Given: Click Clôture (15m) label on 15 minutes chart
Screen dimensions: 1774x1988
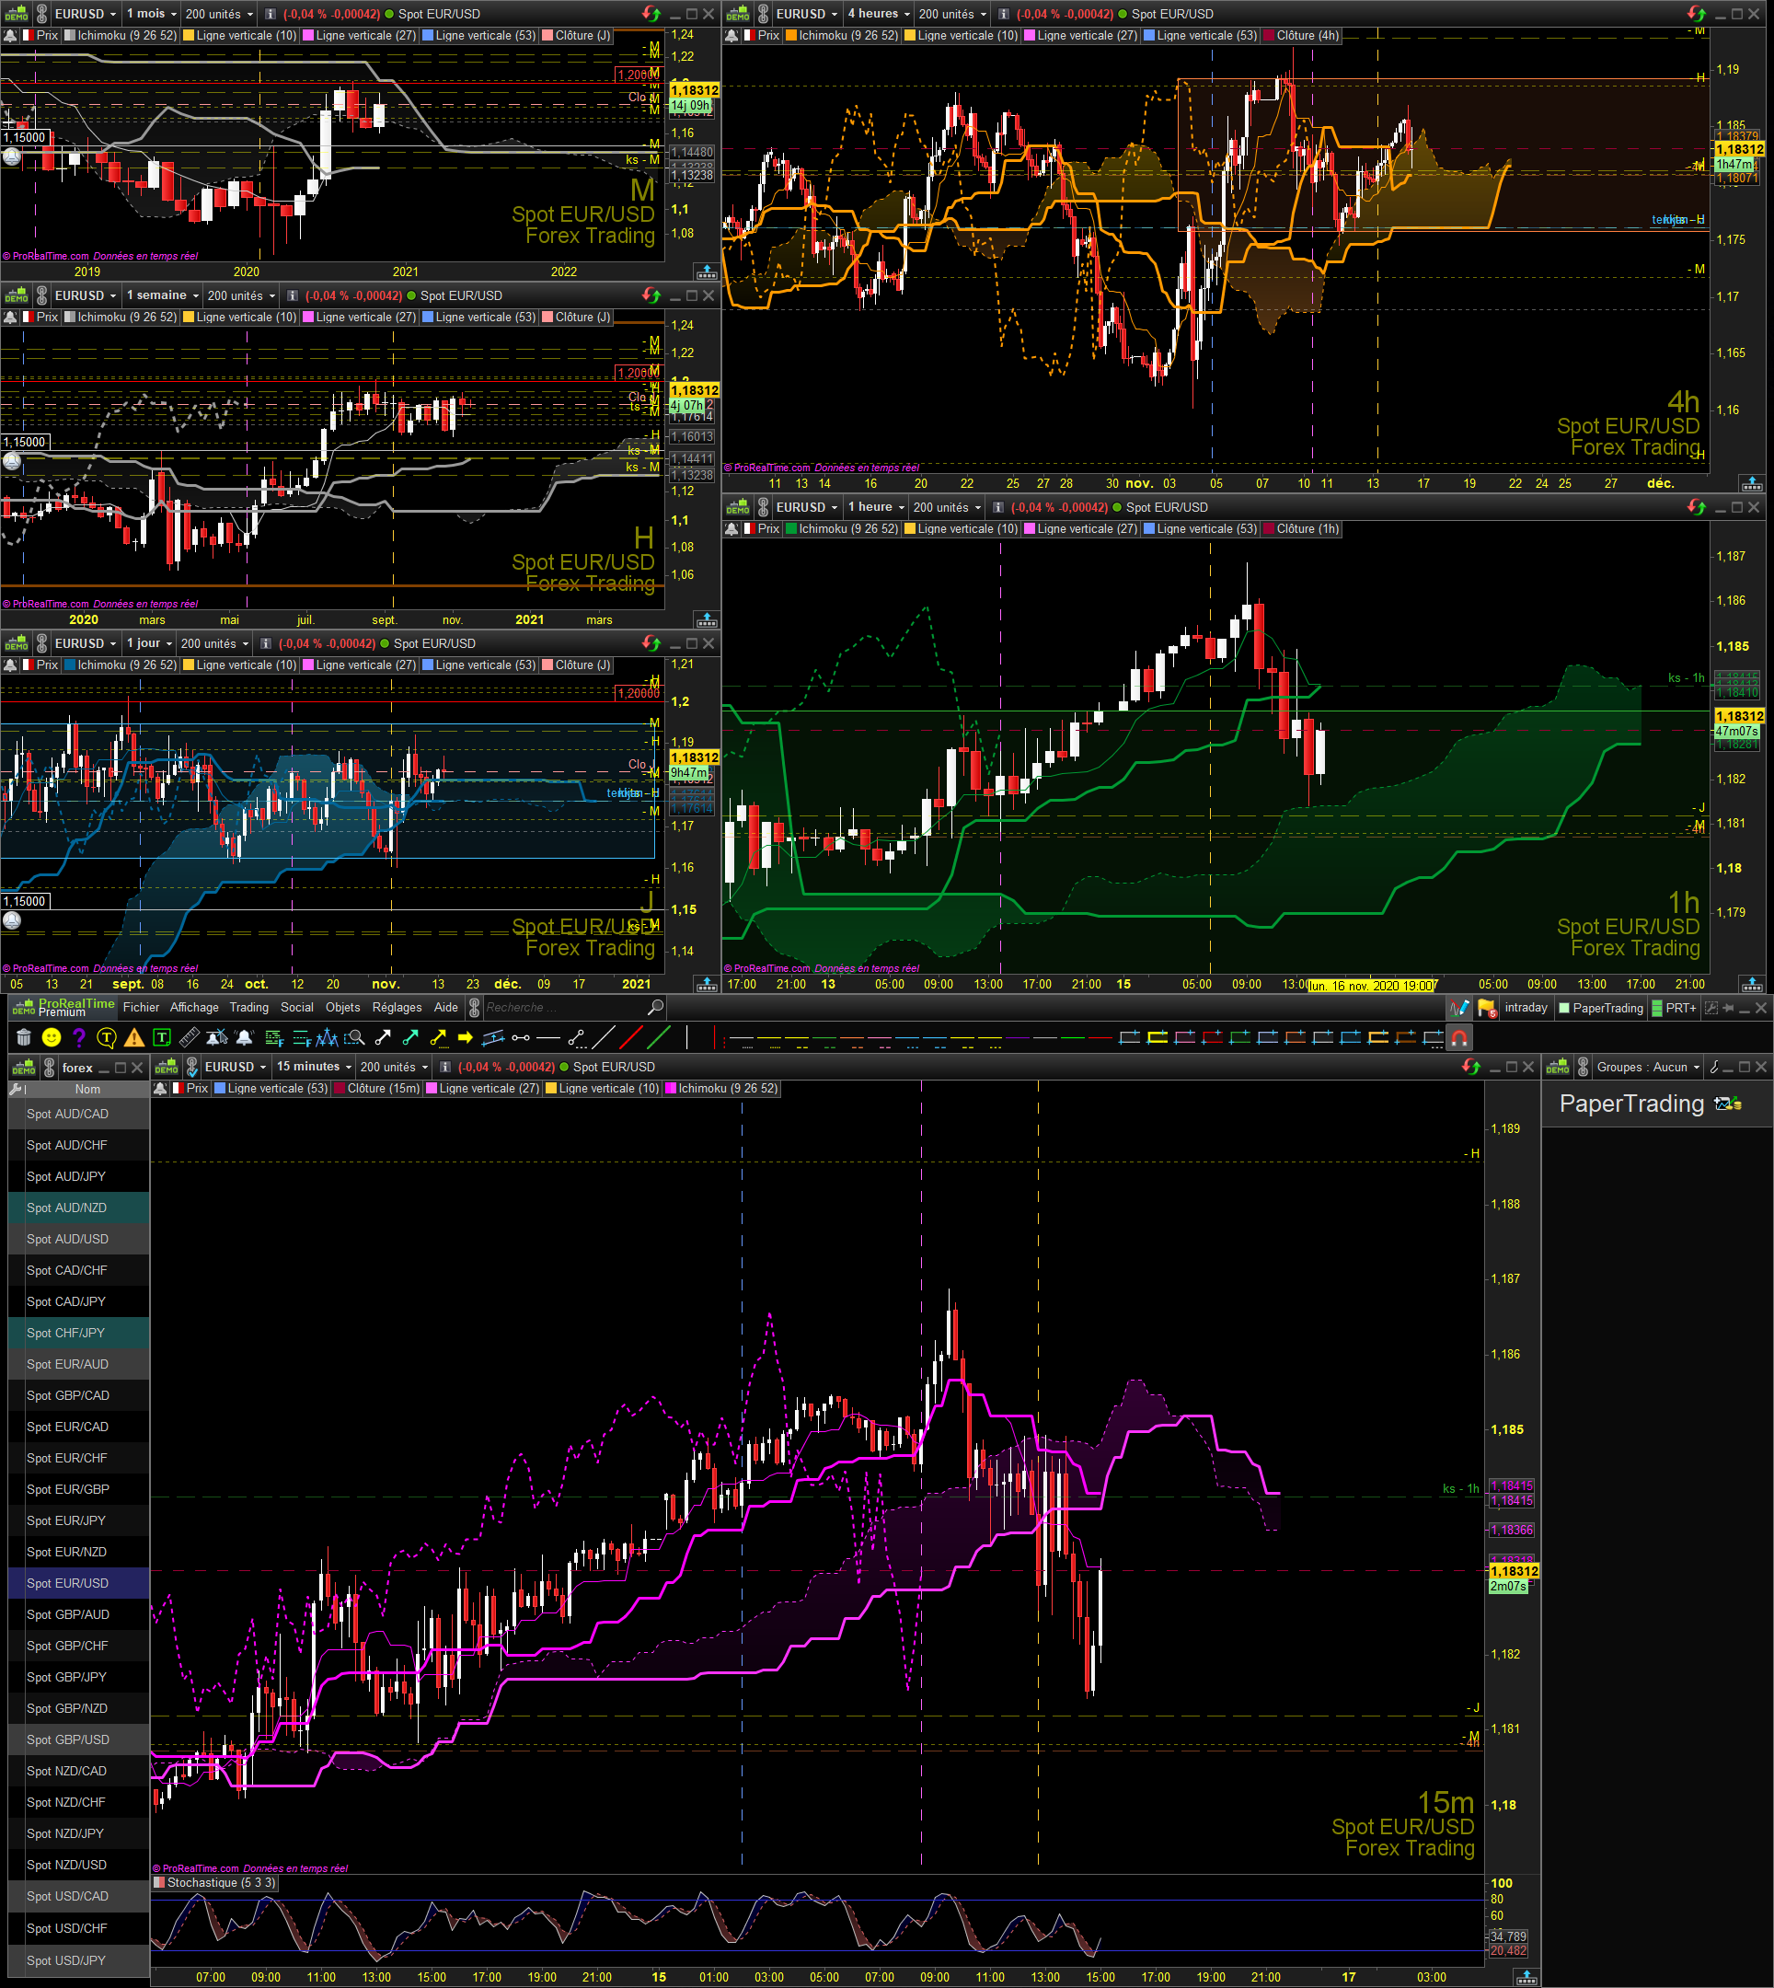Looking at the screenshot, I should (383, 1088).
